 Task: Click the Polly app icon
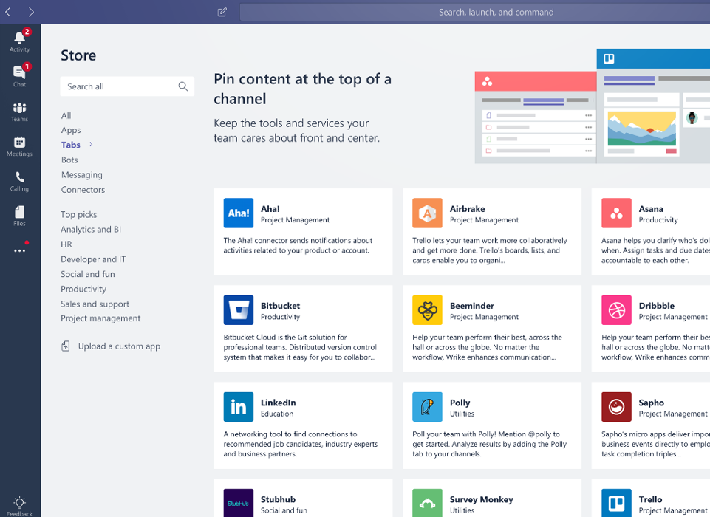[427, 407]
